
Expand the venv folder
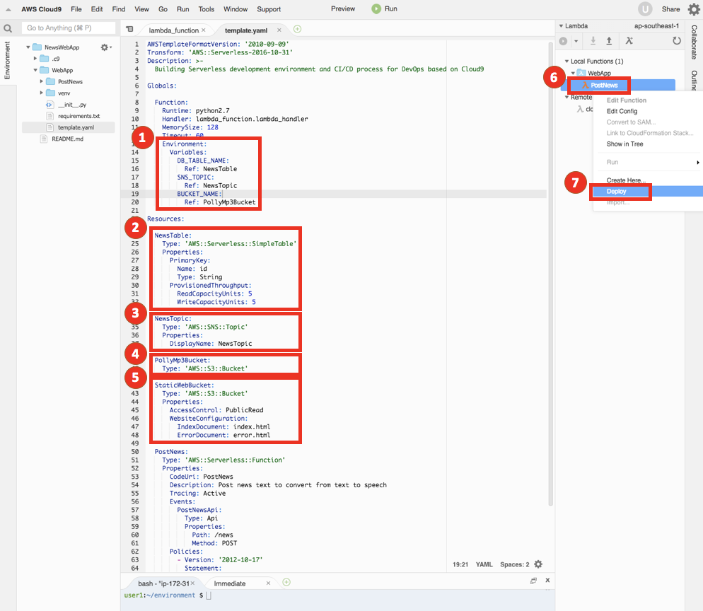pos(41,93)
